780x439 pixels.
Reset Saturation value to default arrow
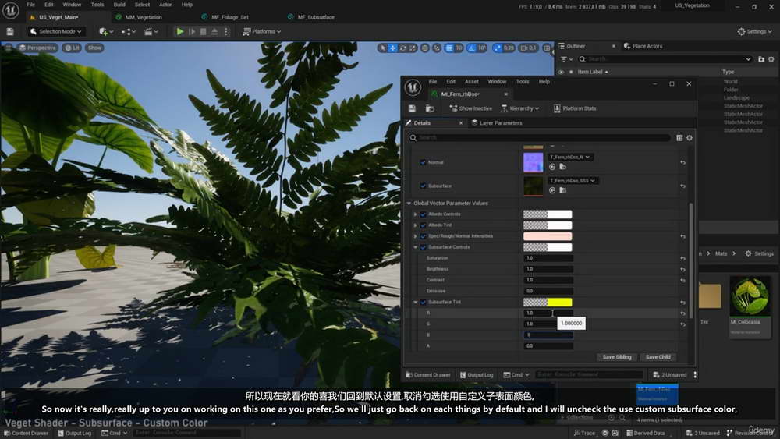click(682, 259)
